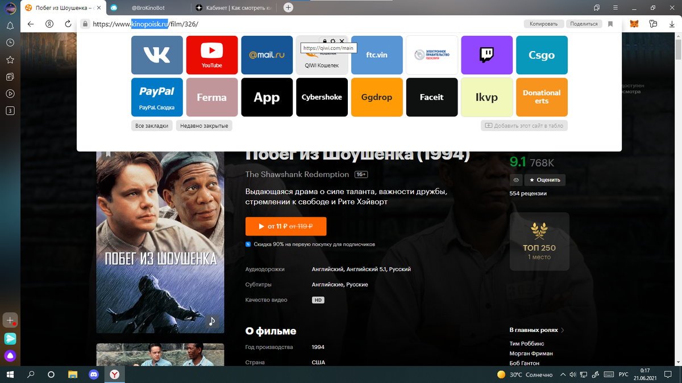Open sidebar notifications bell

click(x=10, y=26)
